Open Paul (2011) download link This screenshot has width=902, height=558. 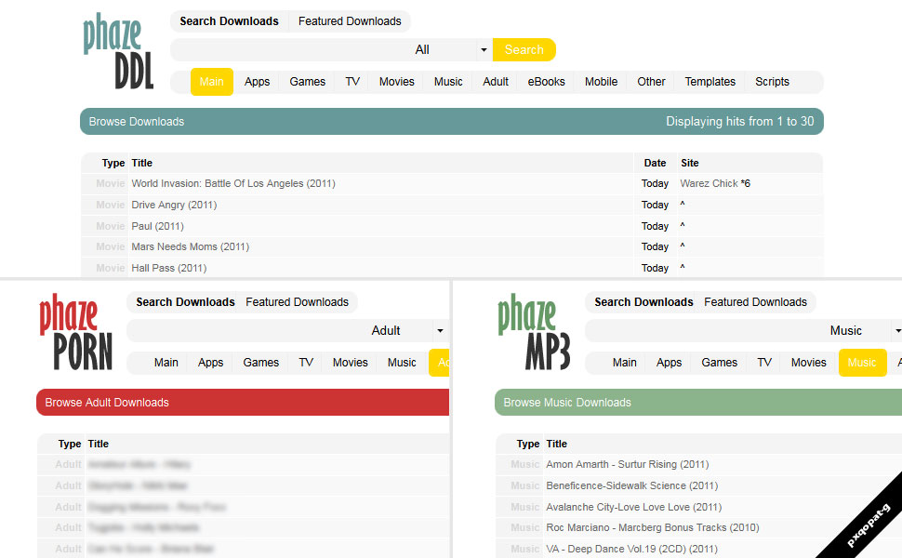point(158,226)
